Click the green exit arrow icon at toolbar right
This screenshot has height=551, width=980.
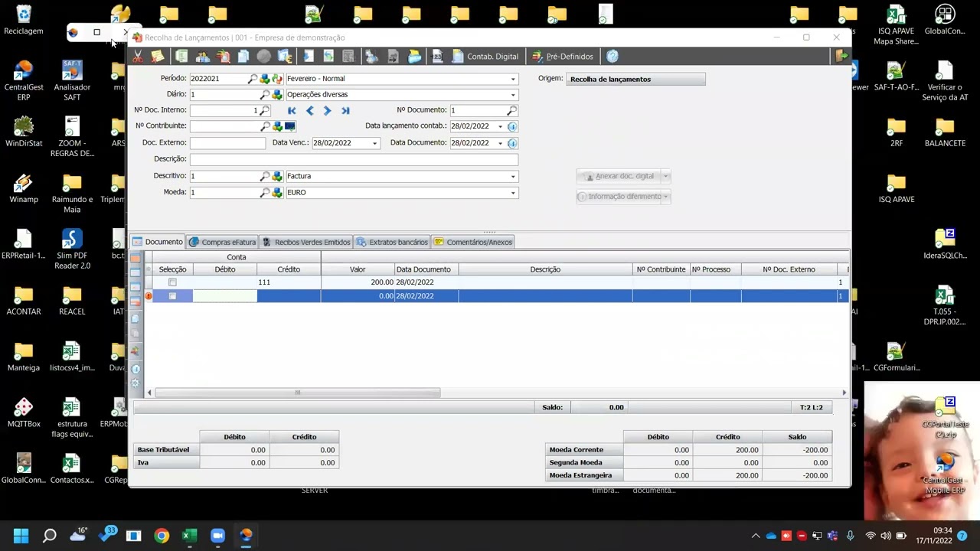(841, 56)
